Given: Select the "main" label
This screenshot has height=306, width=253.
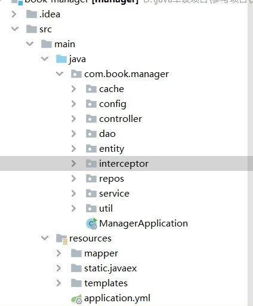Looking at the screenshot, I should click(x=64, y=44).
